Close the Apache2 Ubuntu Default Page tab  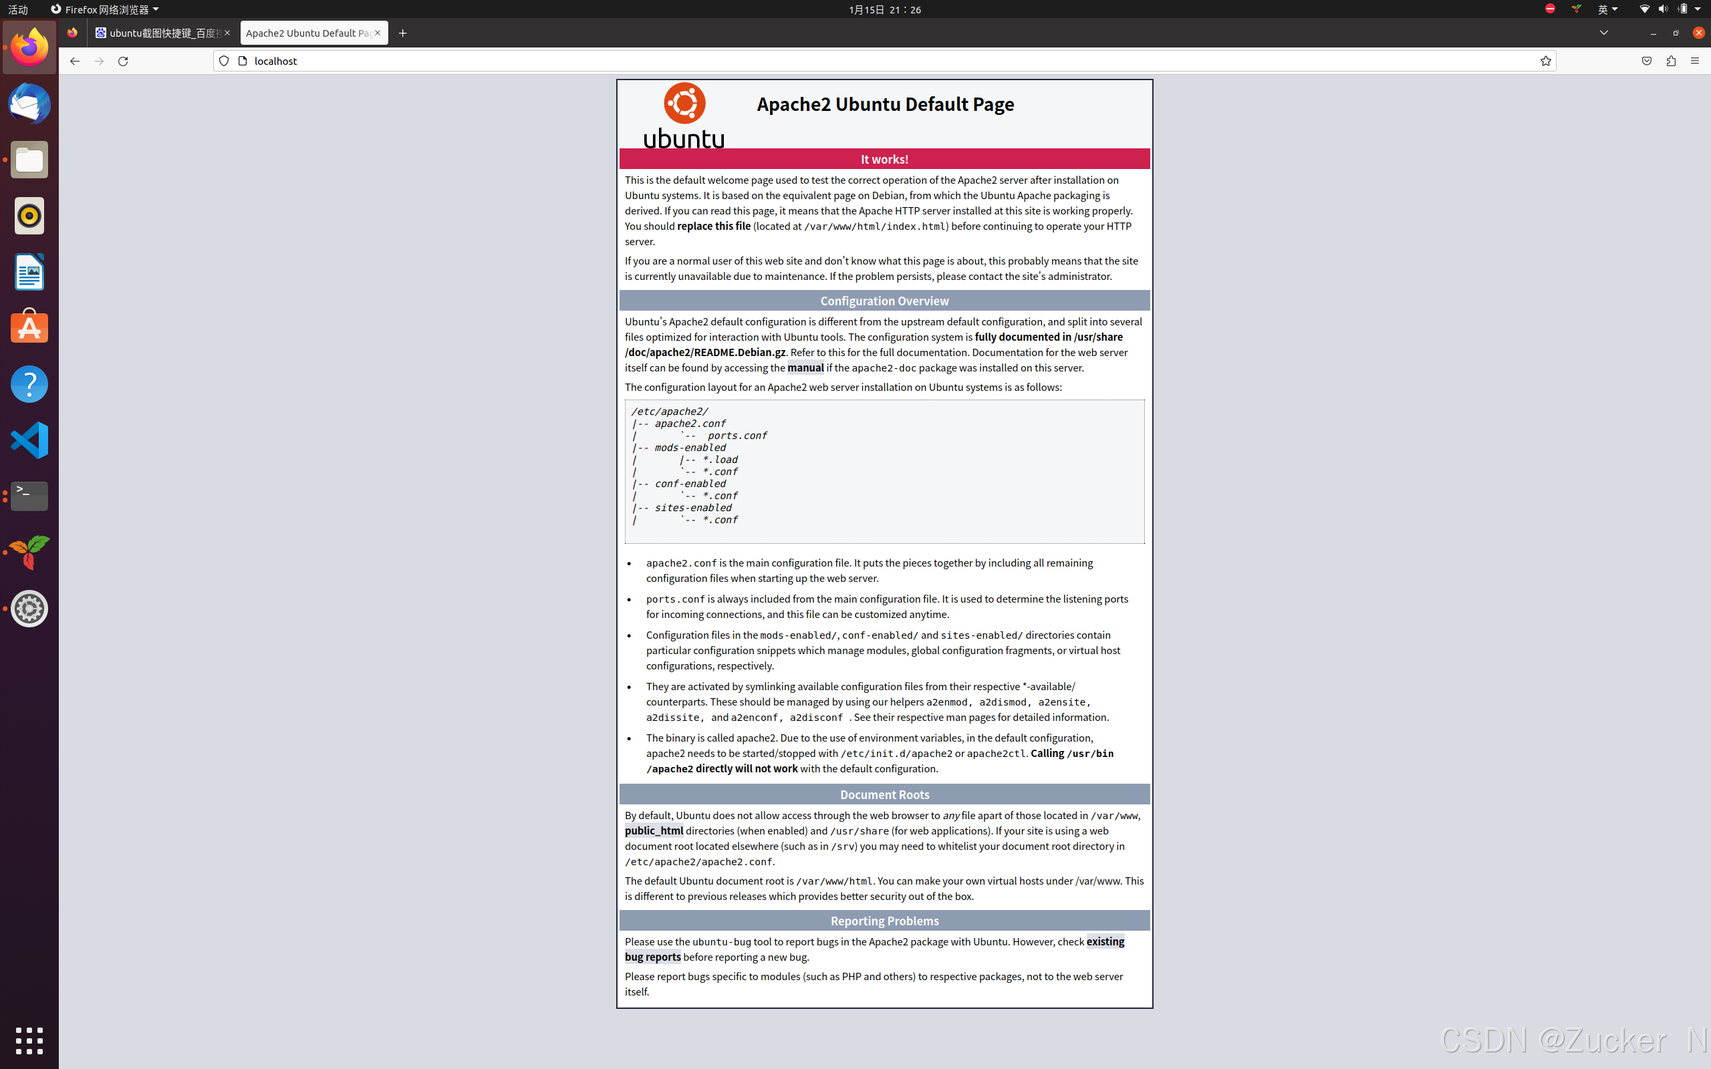378,33
